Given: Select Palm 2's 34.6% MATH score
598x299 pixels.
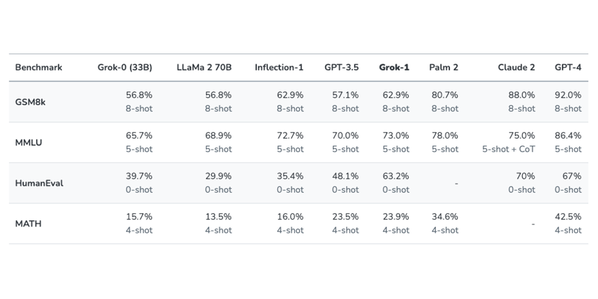Looking at the screenshot, I should tap(445, 216).
